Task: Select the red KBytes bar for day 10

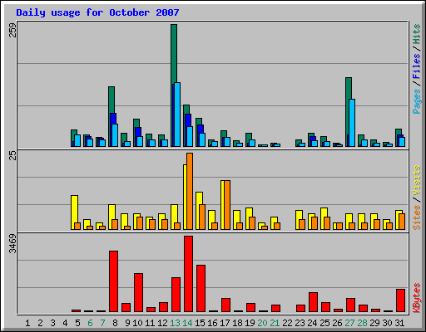Action: tap(138, 293)
